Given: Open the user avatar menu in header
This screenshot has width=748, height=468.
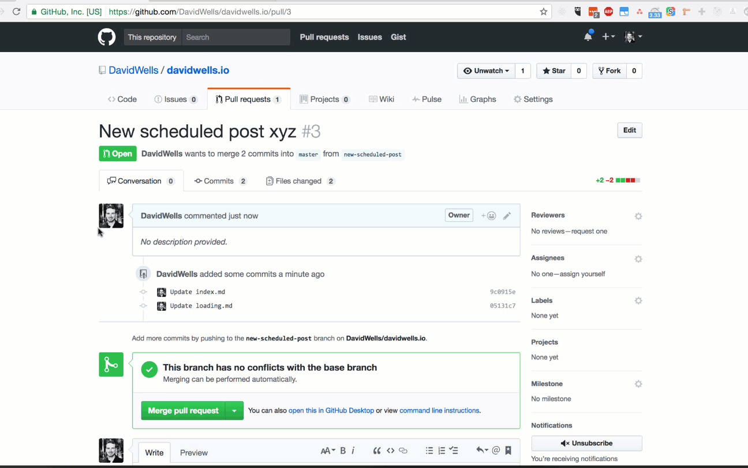Looking at the screenshot, I should [x=633, y=36].
